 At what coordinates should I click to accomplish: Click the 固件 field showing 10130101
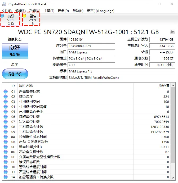91,40
